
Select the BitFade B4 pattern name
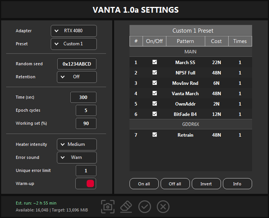pyautogui.click(x=185, y=114)
